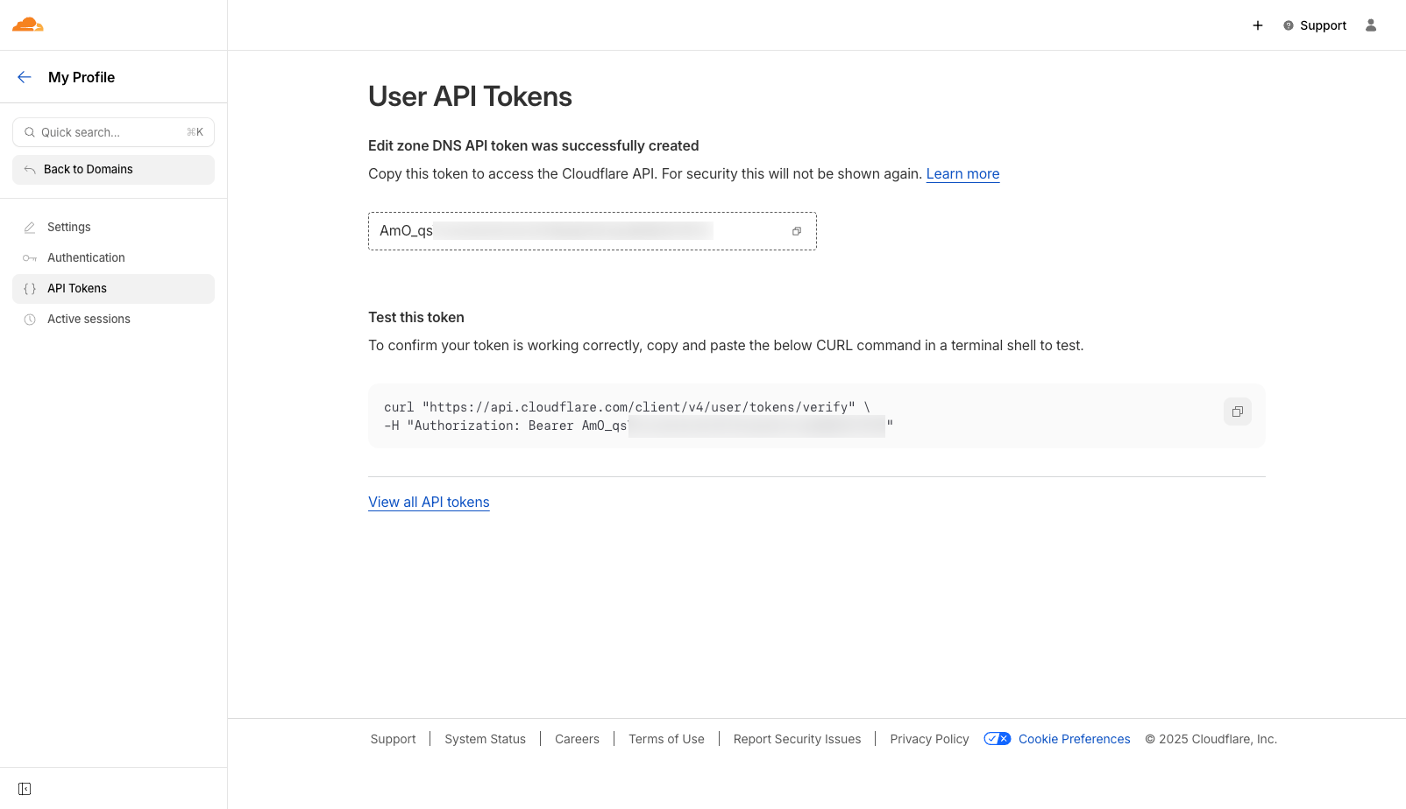This screenshot has height=809, width=1406.
Task: Open System Status in footer
Action: click(485, 739)
